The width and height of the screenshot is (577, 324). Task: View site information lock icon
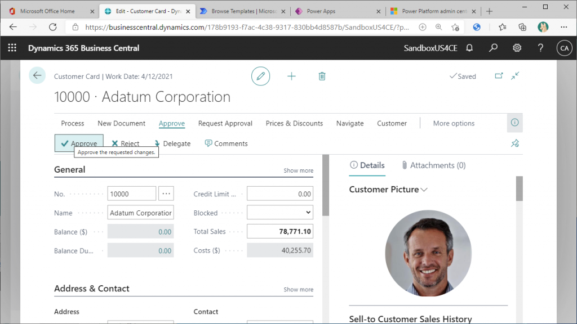click(x=76, y=27)
